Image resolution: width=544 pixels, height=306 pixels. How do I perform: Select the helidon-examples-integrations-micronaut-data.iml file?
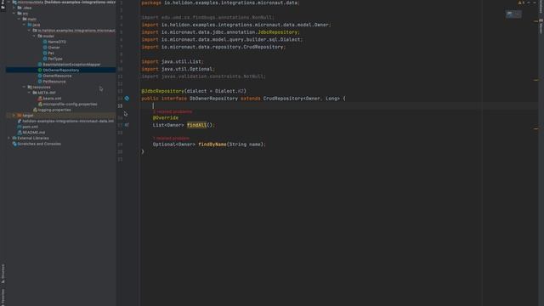[x=68, y=121]
